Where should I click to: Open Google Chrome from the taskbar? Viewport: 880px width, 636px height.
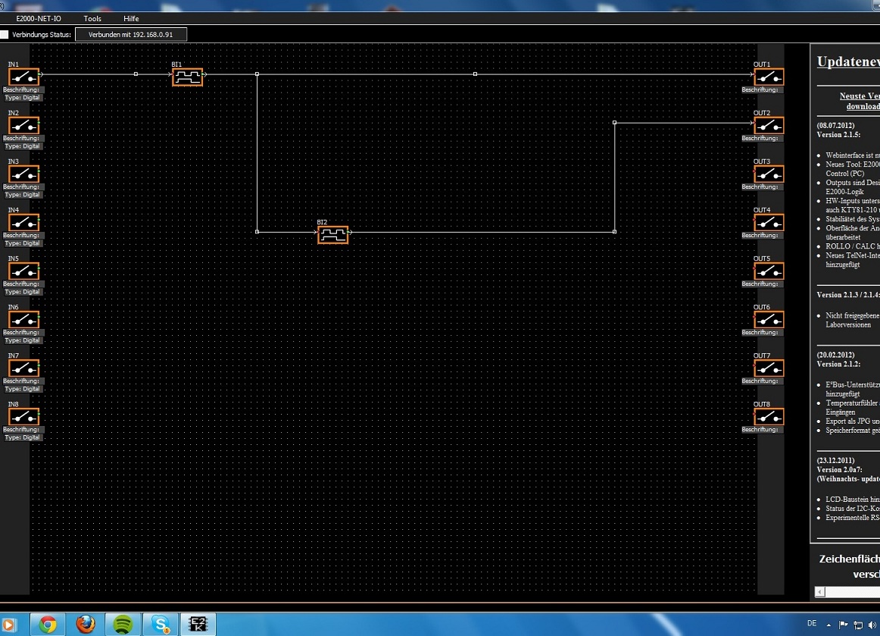tap(48, 624)
